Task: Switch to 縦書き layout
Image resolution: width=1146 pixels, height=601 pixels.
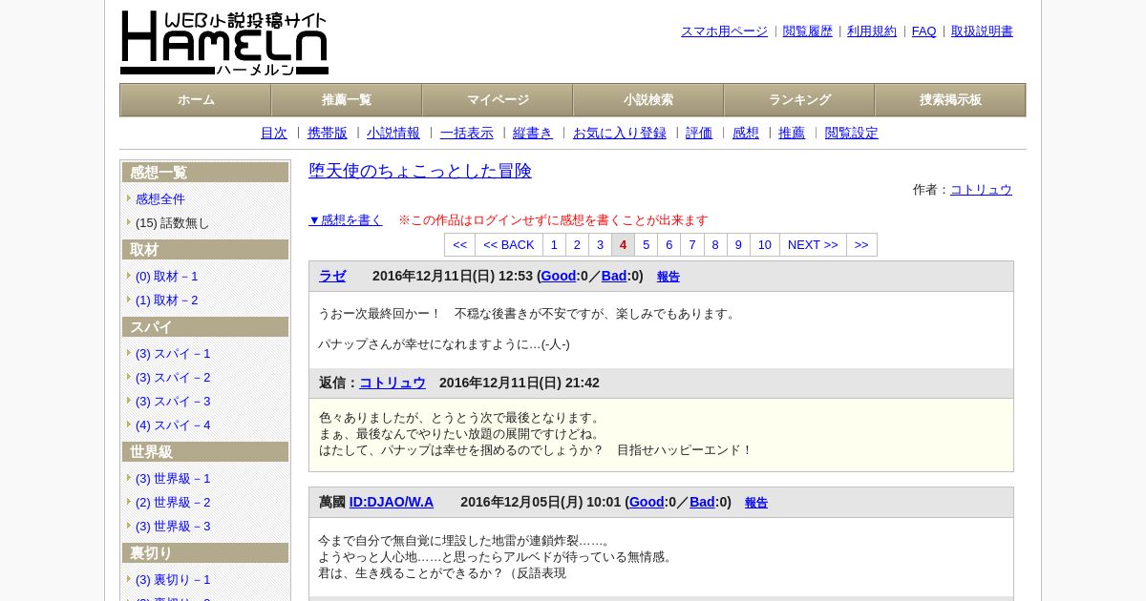Action: 533,134
